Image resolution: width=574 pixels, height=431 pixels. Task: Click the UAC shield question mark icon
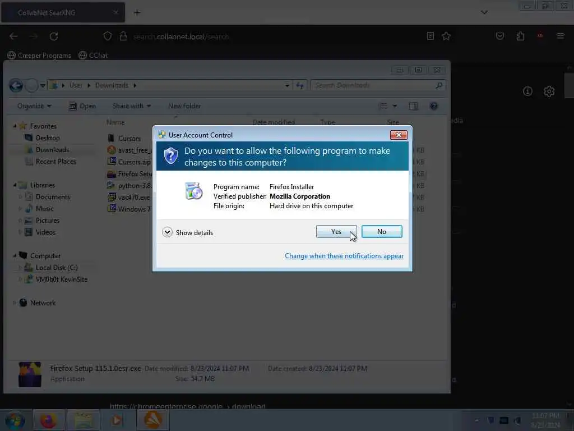click(x=170, y=156)
